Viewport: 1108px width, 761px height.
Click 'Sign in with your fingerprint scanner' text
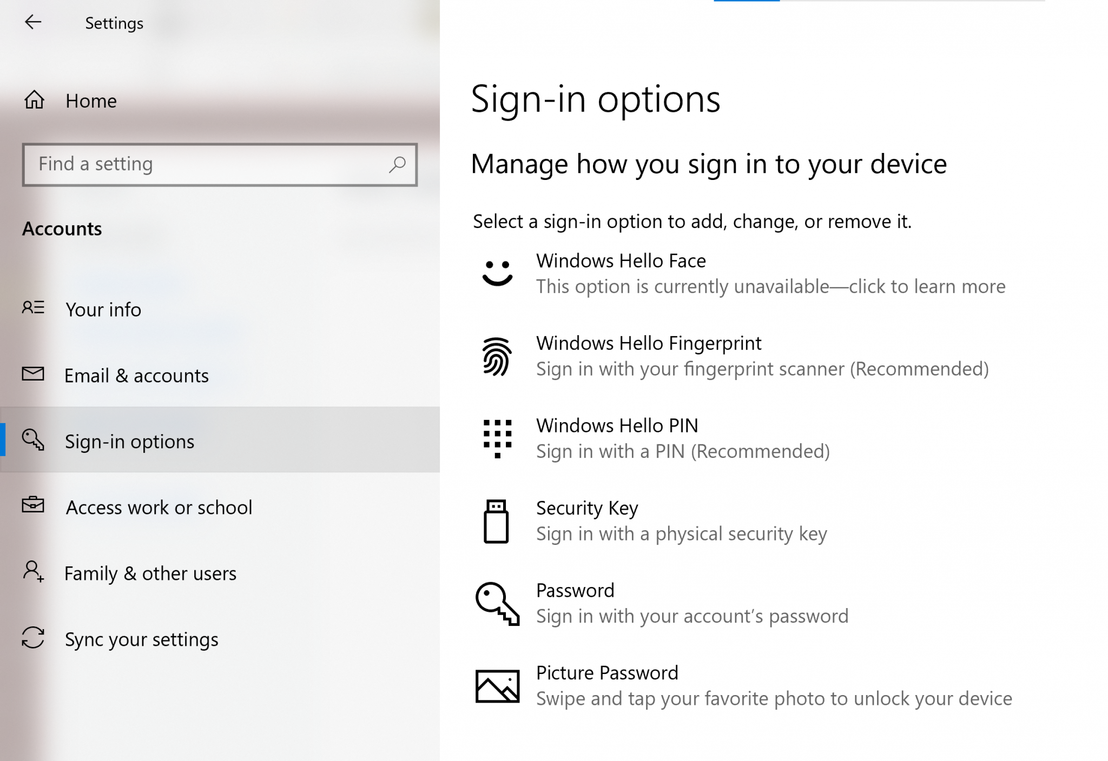[x=690, y=369]
